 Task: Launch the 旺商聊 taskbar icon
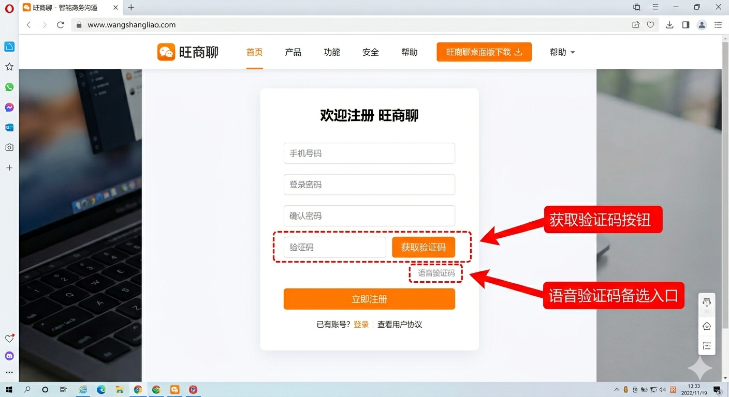174,389
